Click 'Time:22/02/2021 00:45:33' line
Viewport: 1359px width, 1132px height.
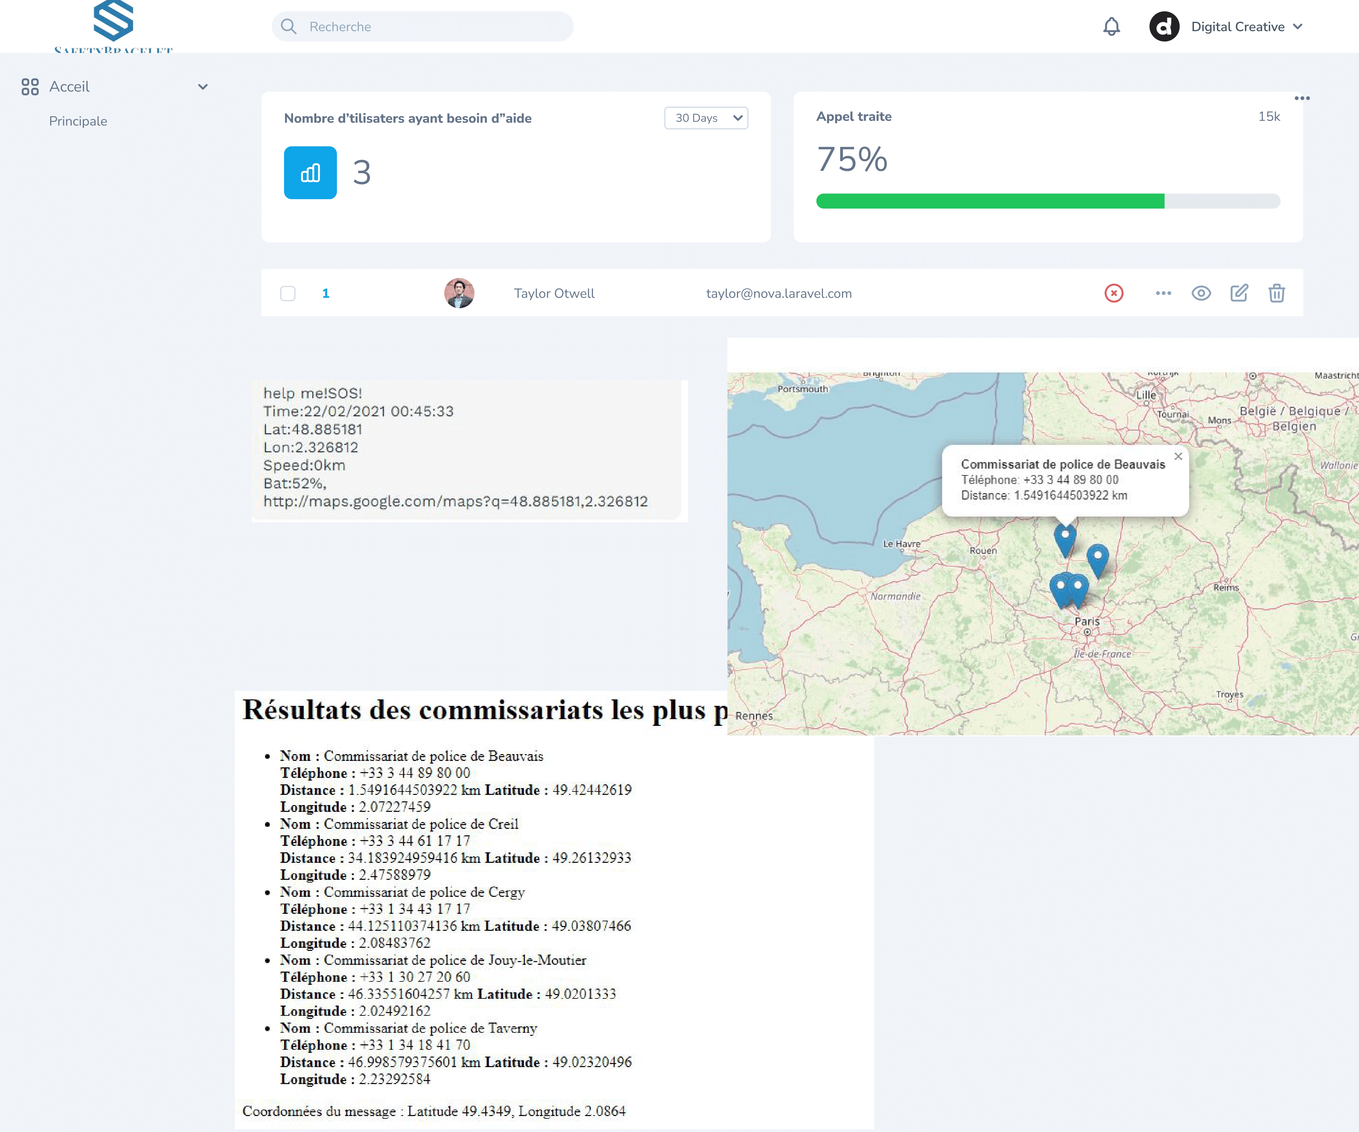pos(358,411)
